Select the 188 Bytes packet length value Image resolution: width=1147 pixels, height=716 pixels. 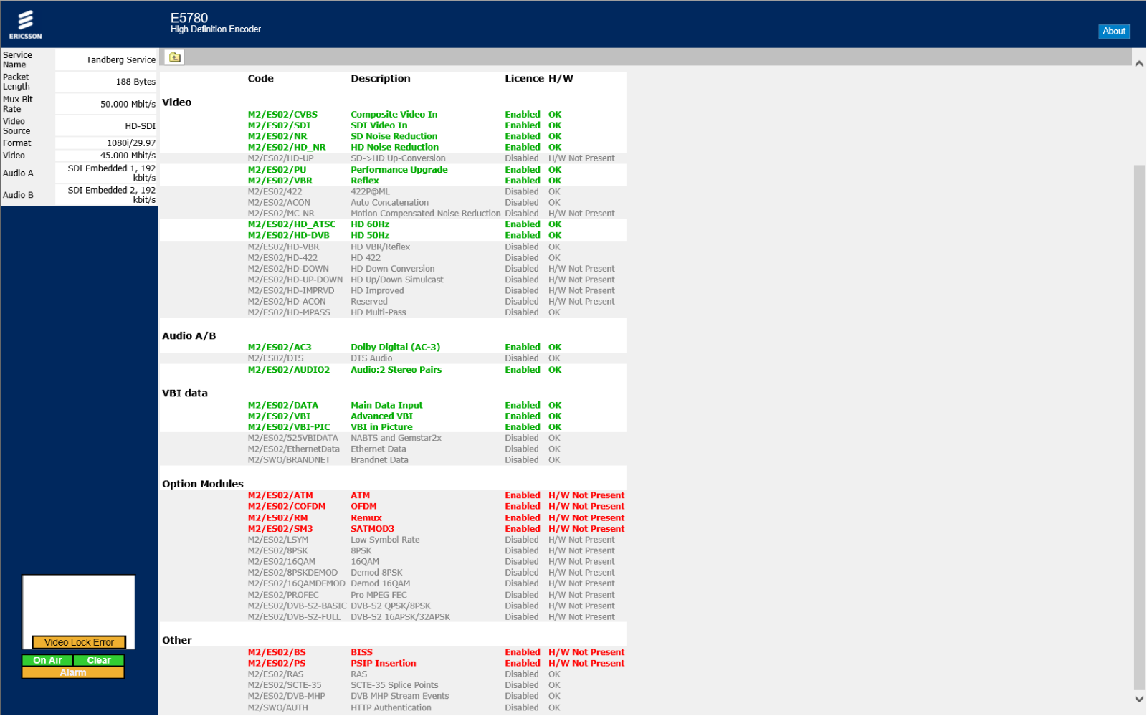coord(135,82)
